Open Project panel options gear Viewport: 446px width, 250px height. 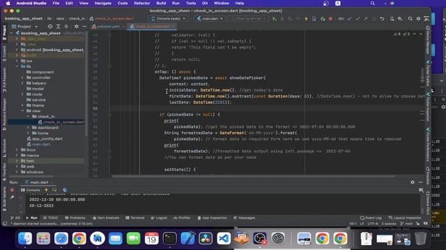(x=76, y=26)
